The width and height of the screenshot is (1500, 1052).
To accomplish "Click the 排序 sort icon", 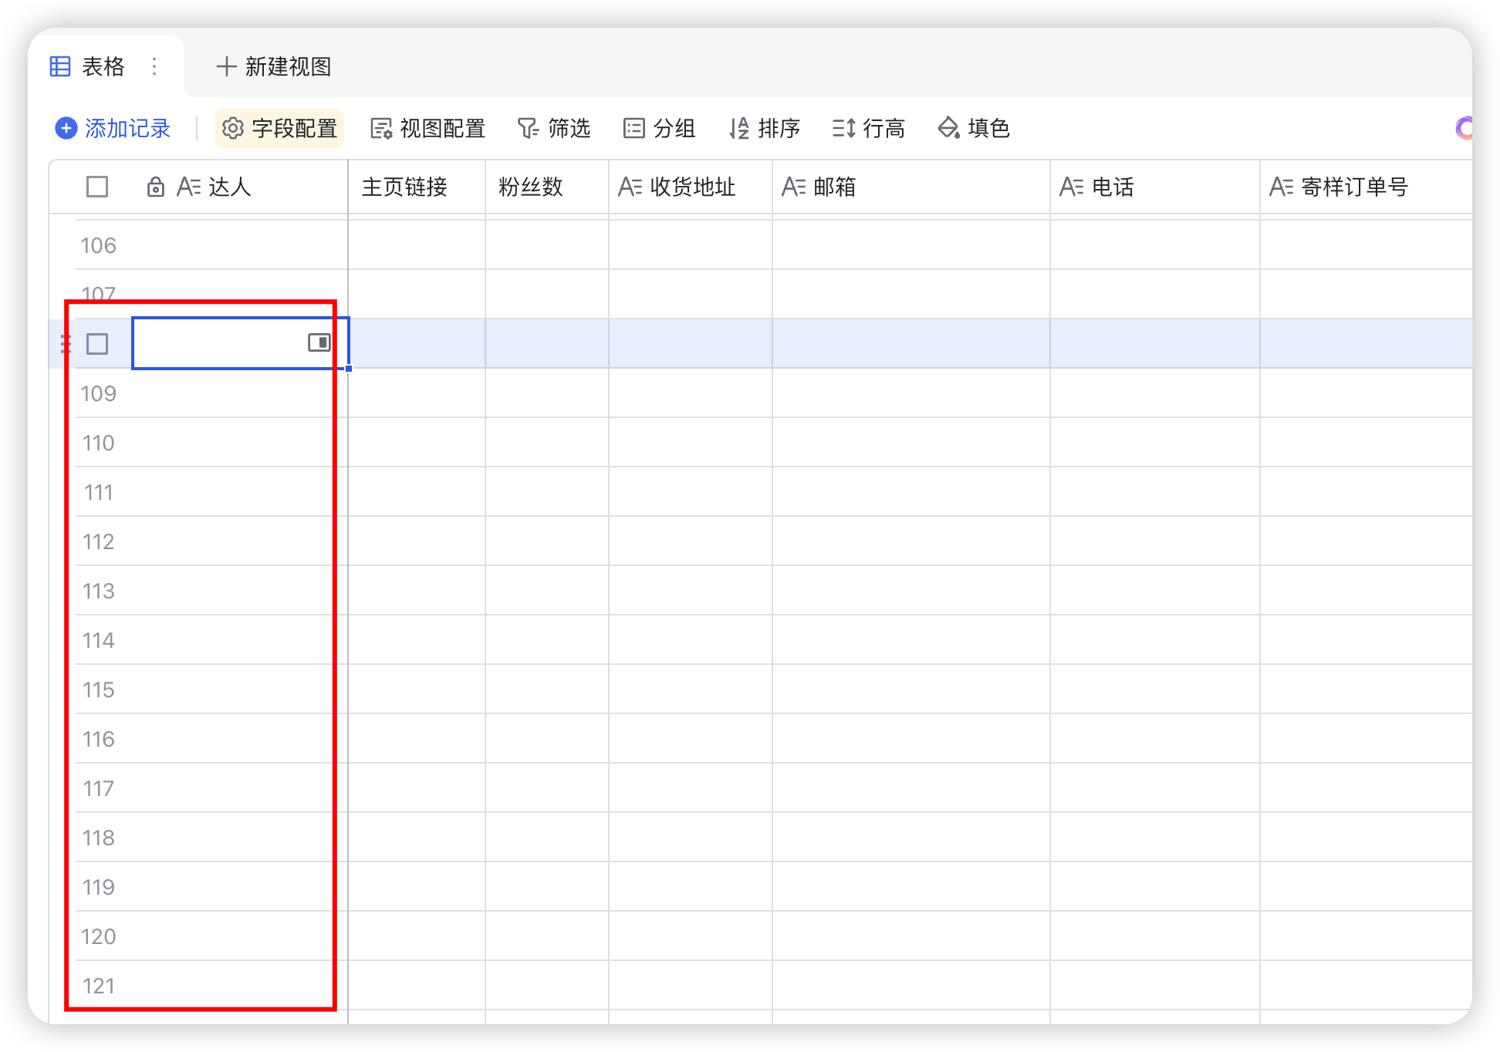I will click(739, 128).
